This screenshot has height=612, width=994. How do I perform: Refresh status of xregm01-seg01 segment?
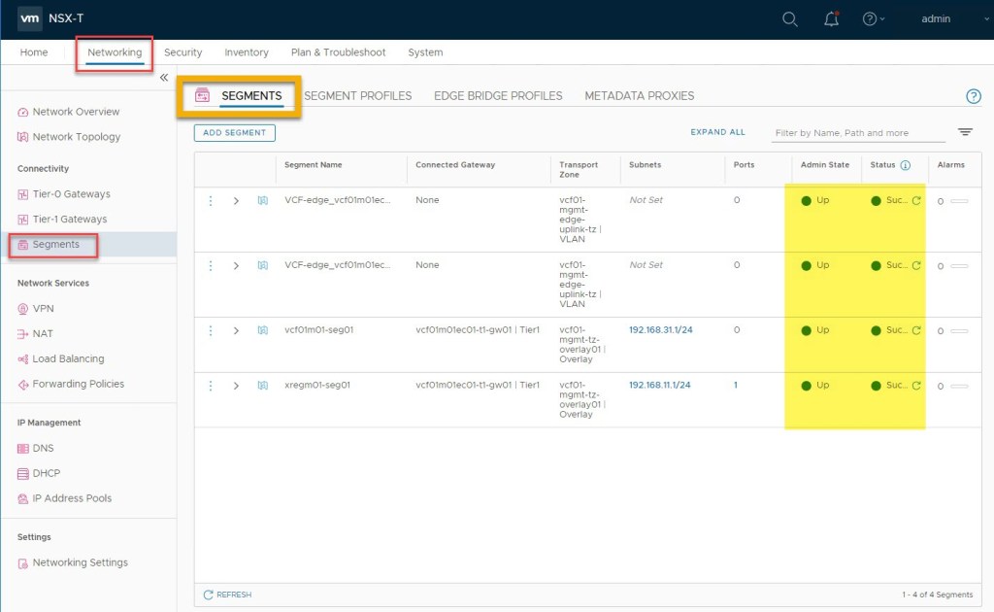(x=916, y=386)
